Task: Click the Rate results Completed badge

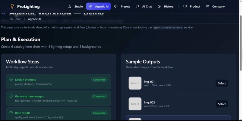Action: [99, 113]
